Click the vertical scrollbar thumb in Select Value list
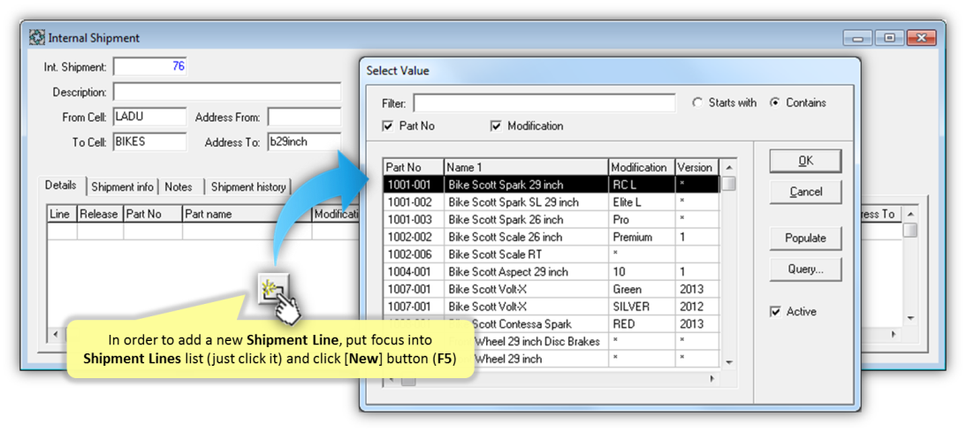The image size is (966, 432). (729, 184)
